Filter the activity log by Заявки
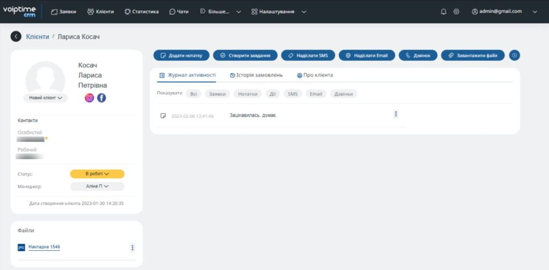549x270 pixels. (218, 94)
